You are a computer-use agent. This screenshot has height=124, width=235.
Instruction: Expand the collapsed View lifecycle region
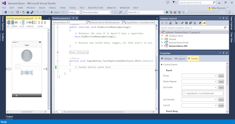[58, 52]
